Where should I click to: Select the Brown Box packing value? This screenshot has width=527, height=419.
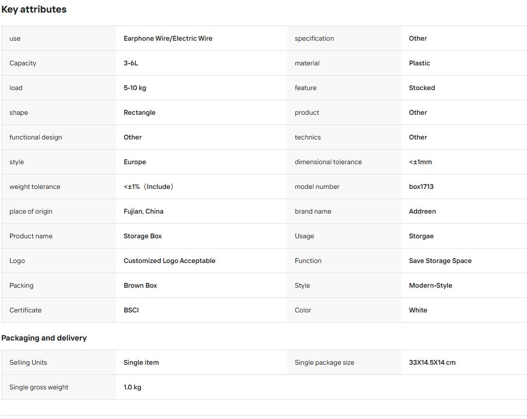[x=140, y=285]
